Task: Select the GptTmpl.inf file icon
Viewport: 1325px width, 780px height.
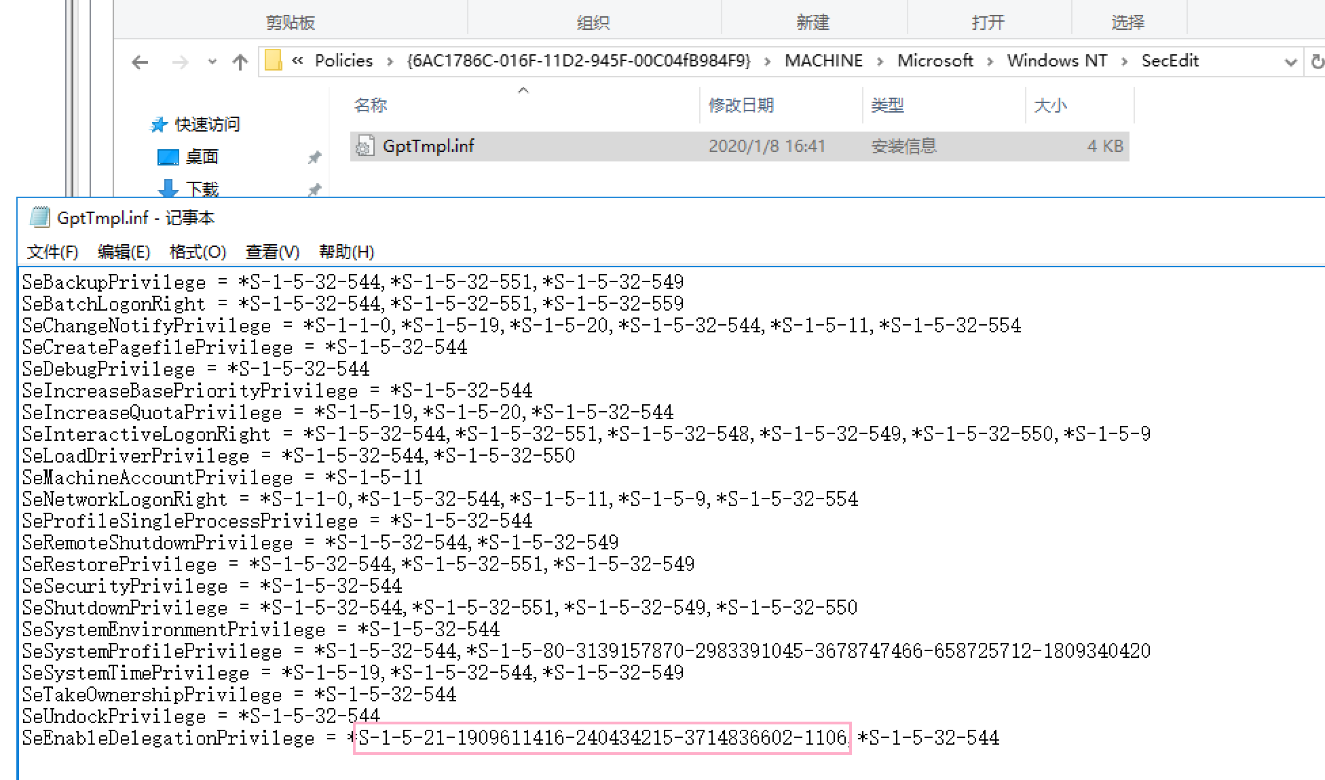Action: (365, 146)
